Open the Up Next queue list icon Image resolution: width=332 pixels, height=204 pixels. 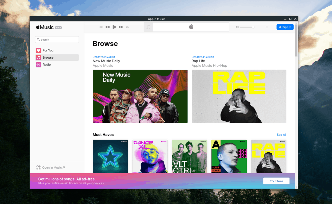pos(266,27)
